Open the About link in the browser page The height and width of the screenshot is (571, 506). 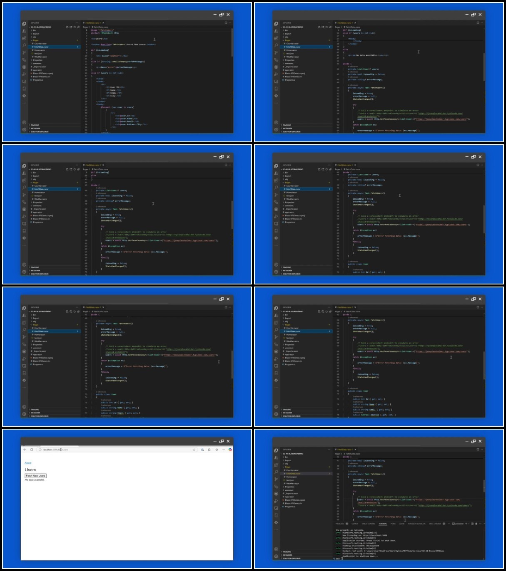[x=28, y=463]
